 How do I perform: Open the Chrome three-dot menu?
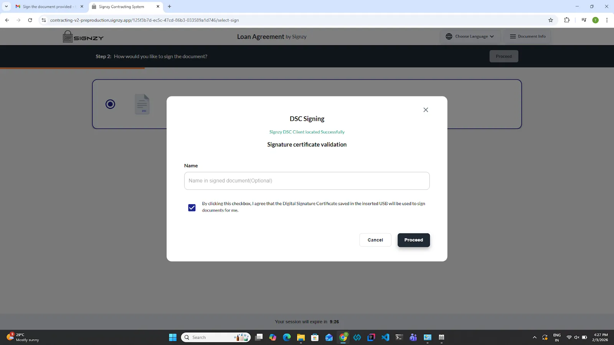point(607,20)
